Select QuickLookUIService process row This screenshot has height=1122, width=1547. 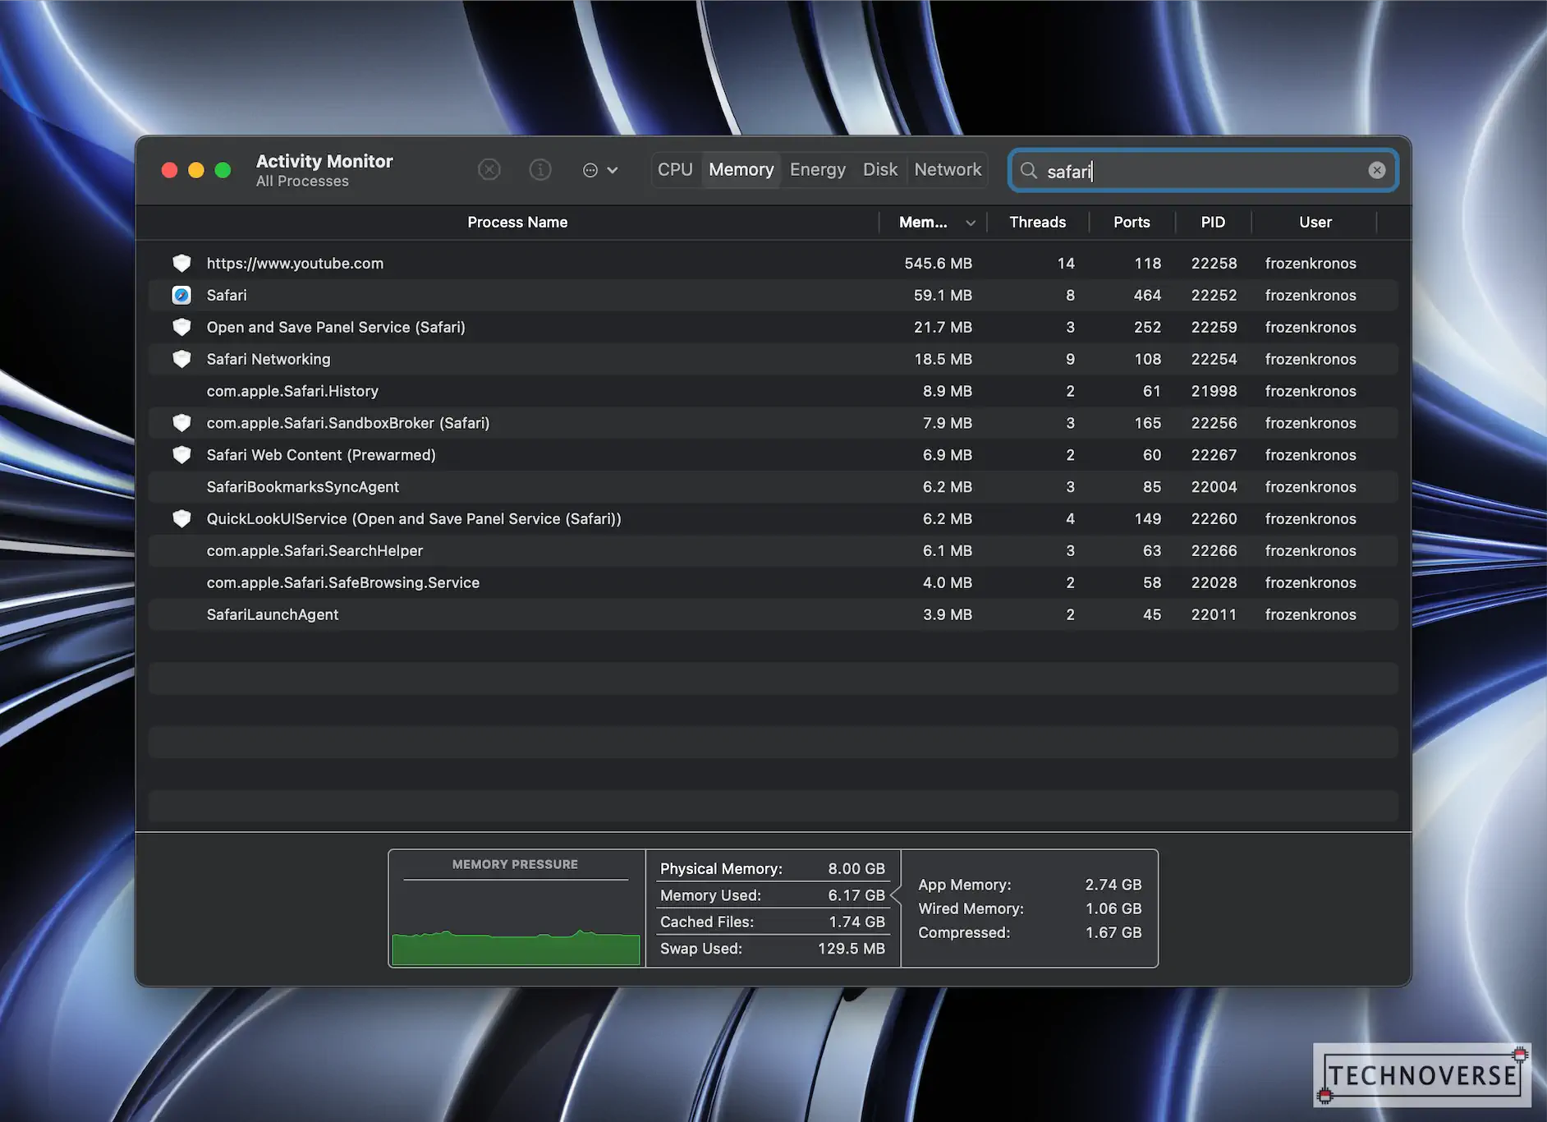773,519
